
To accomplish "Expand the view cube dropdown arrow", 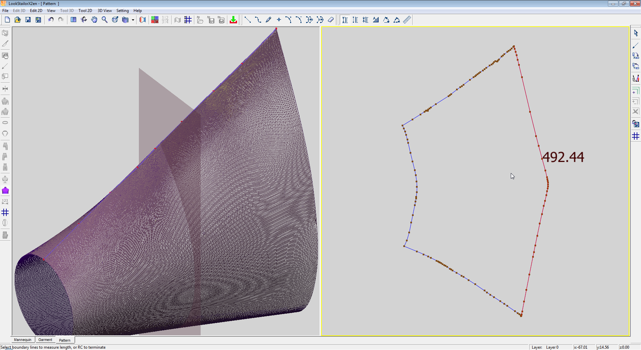I will [133, 20].
